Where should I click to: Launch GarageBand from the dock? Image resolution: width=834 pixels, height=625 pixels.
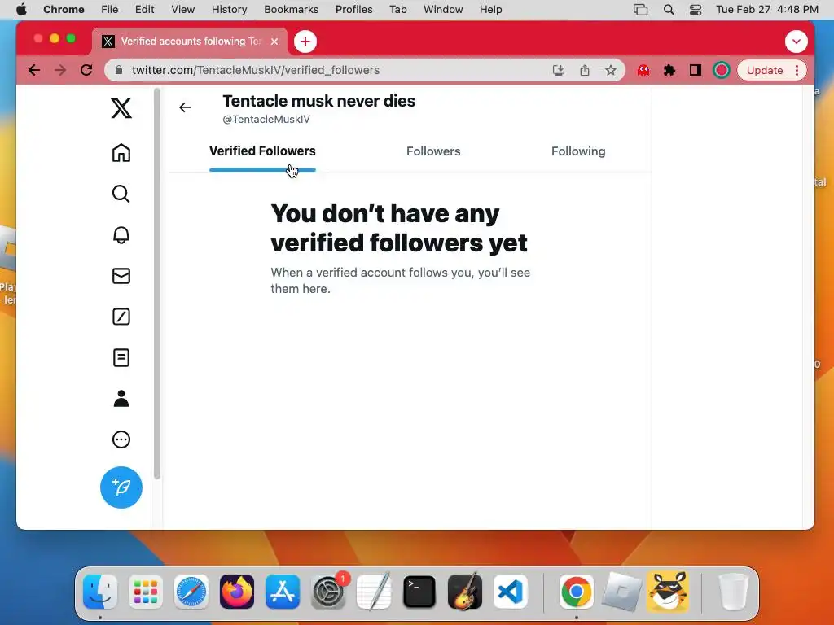pos(465,592)
